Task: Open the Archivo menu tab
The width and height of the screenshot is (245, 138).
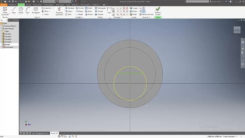Action: pos(3,5)
